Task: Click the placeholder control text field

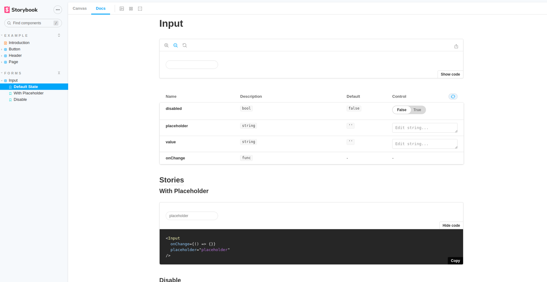Action: pyautogui.click(x=424, y=128)
